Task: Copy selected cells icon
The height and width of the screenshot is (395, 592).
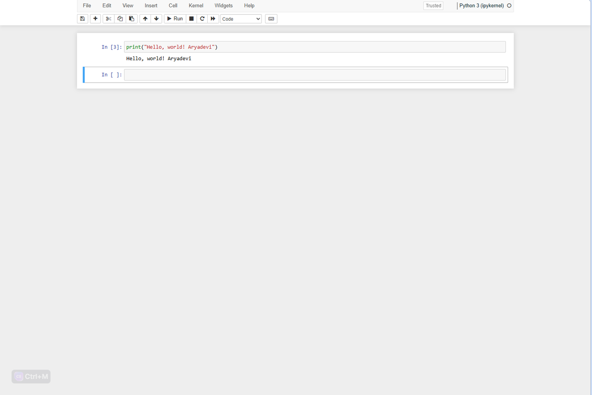Action: click(120, 19)
